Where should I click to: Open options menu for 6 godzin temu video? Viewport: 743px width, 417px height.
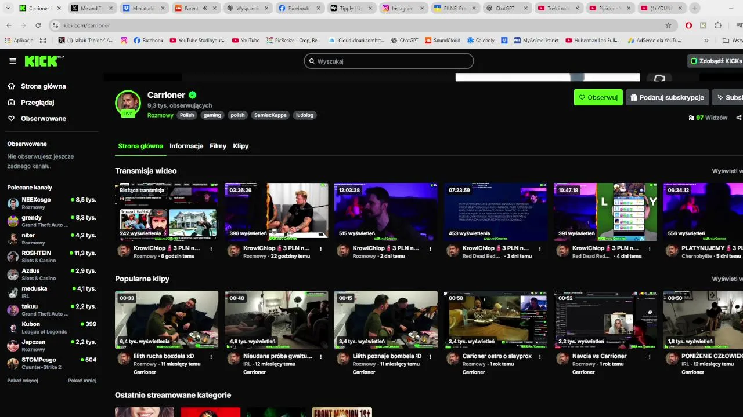coord(211,249)
